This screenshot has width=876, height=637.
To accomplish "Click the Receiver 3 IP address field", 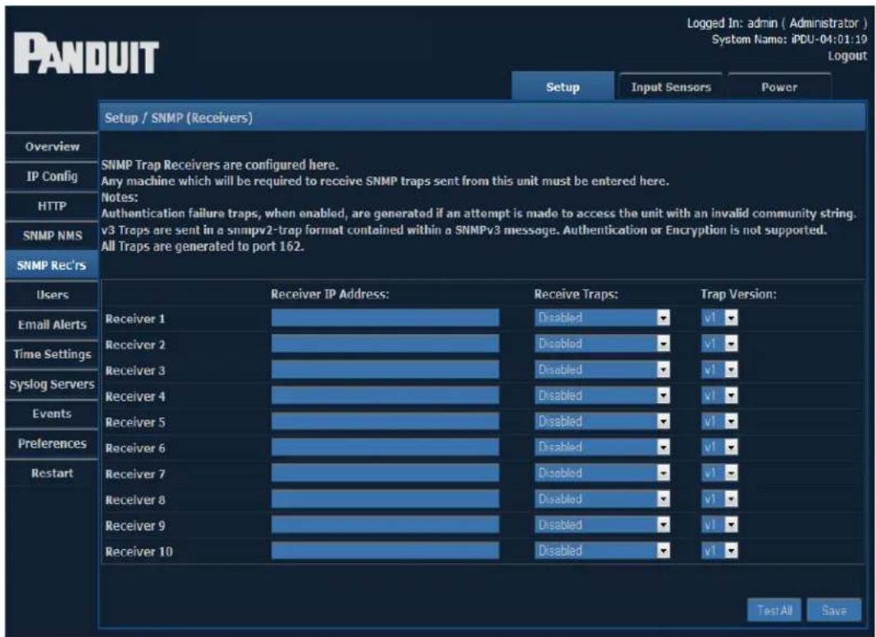I will pyautogui.click(x=385, y=369).
